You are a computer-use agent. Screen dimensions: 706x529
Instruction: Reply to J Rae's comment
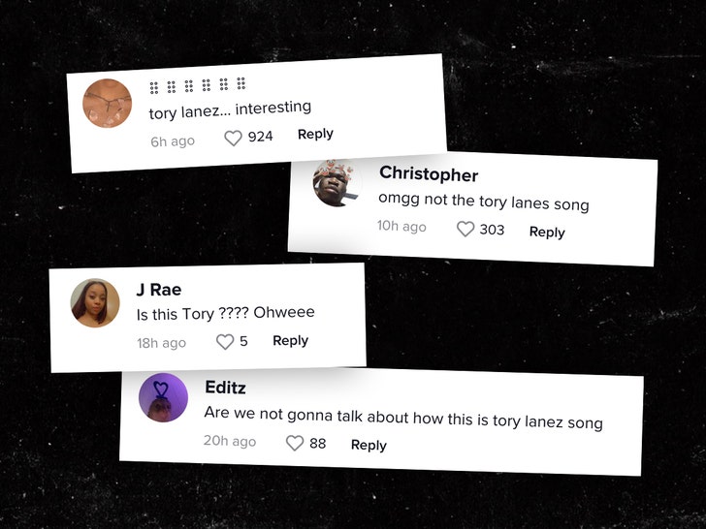pos(290,340)
